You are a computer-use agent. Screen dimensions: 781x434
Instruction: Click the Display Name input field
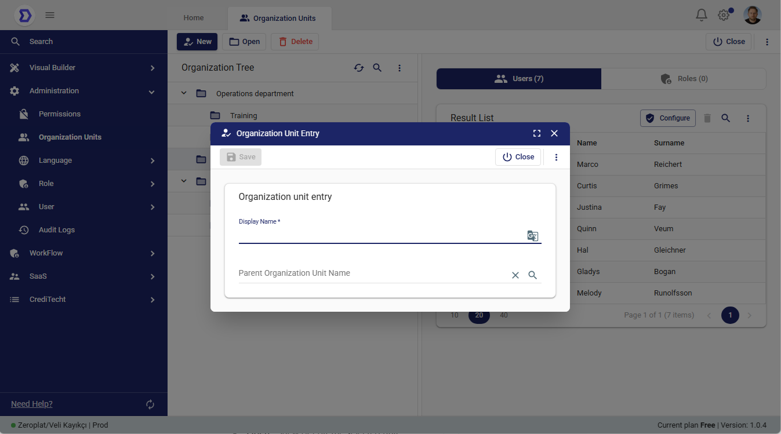(x=380, y=235)
